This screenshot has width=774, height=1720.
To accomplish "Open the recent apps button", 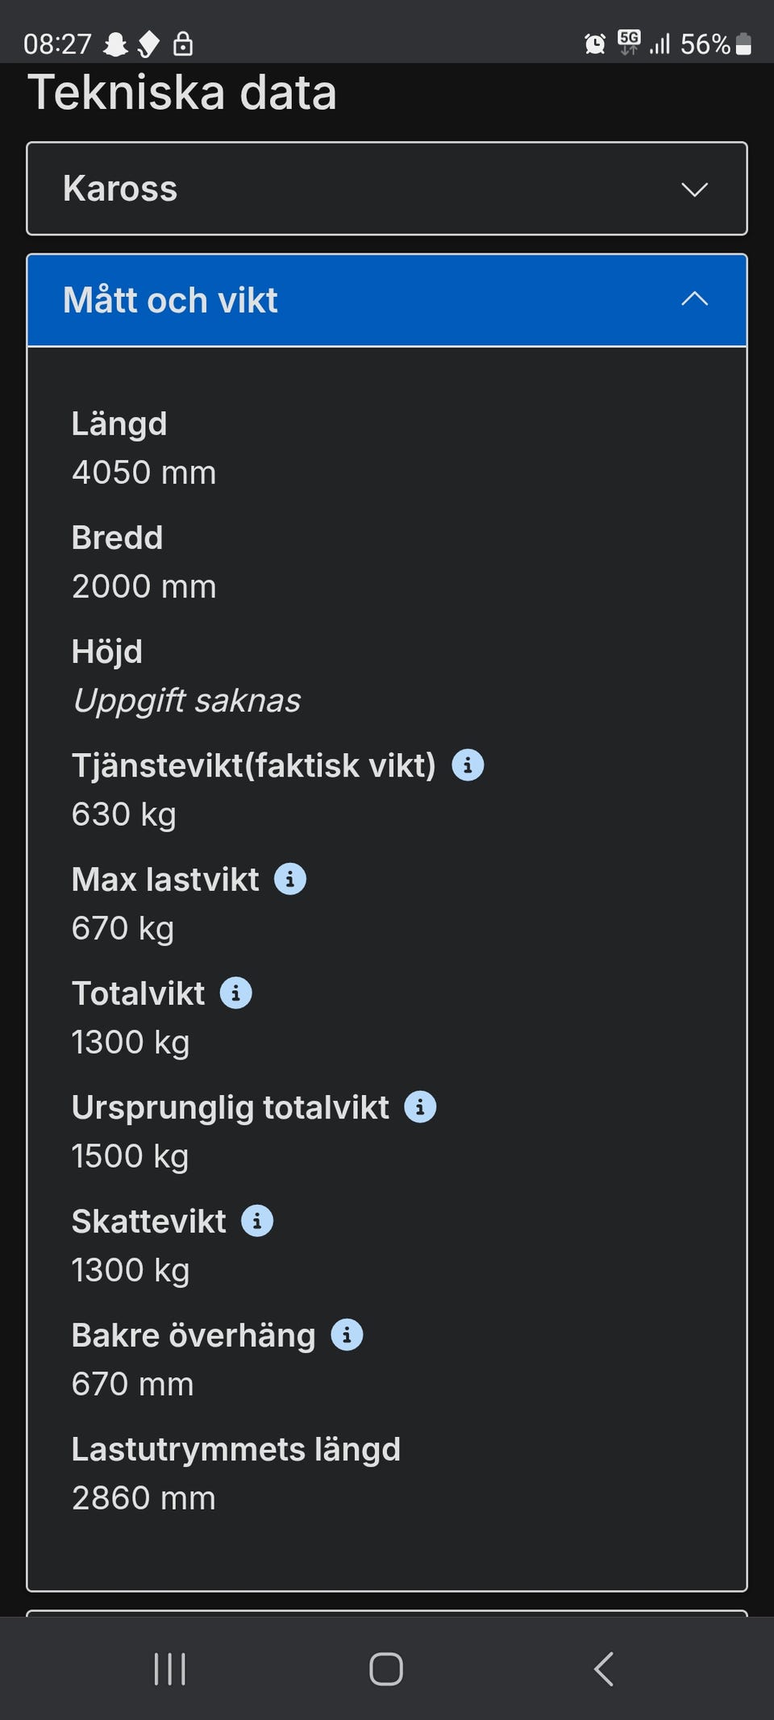I will click(169, 1668).
